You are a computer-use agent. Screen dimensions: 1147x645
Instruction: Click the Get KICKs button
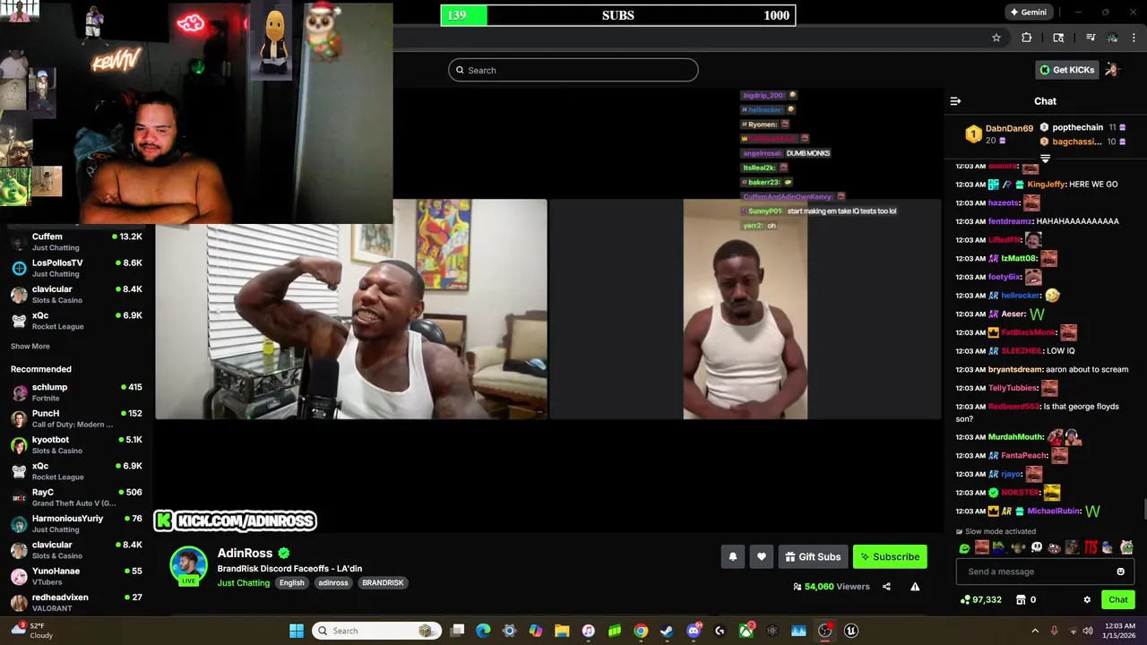click(1066, 70)
